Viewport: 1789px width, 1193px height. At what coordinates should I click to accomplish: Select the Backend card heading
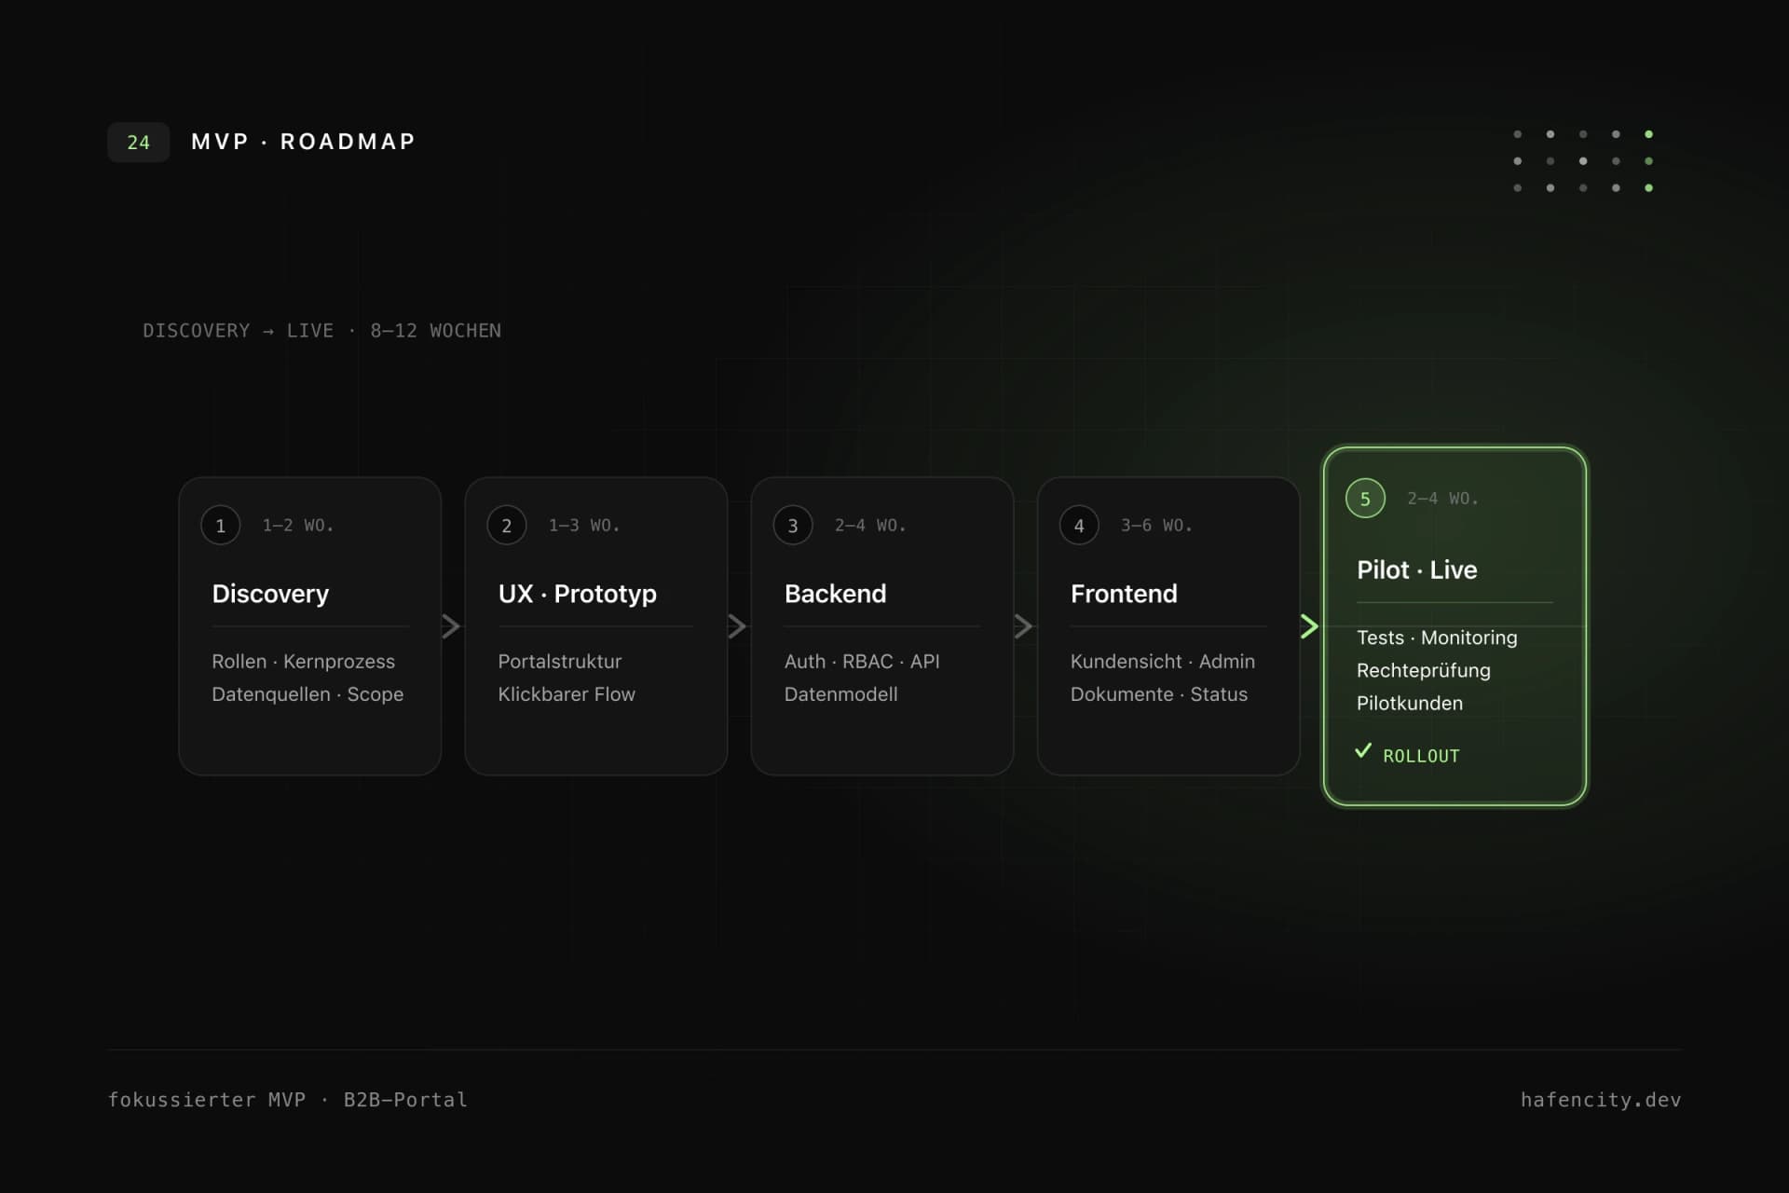pos(835,595)
